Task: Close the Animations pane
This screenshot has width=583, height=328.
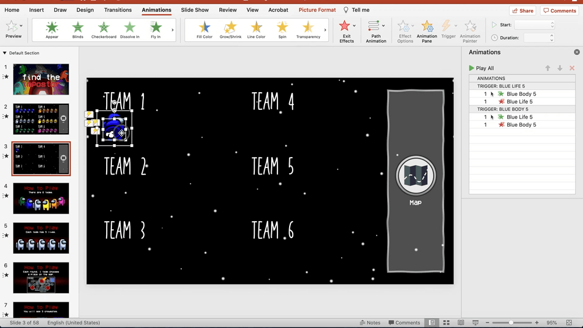Action: click(x=577, y=52)
